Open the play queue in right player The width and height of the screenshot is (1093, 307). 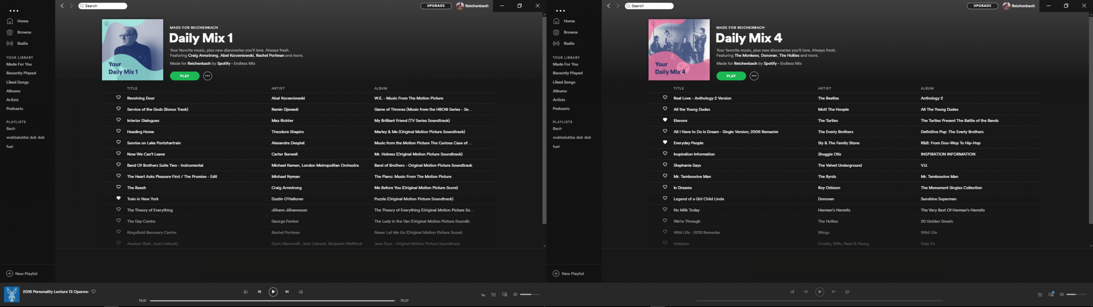click(1040, 295)
